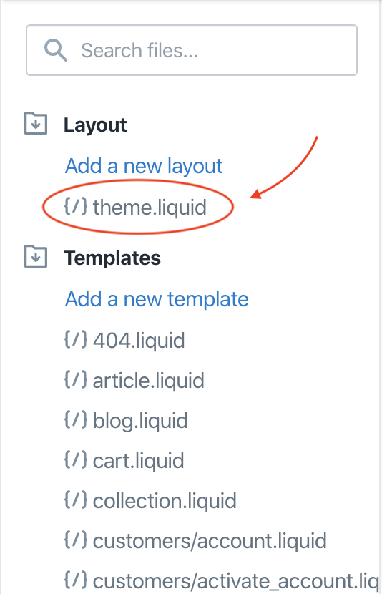Collapse the Layout folder icon
Viewport: 382px width, 594px height.
(36, 124)
